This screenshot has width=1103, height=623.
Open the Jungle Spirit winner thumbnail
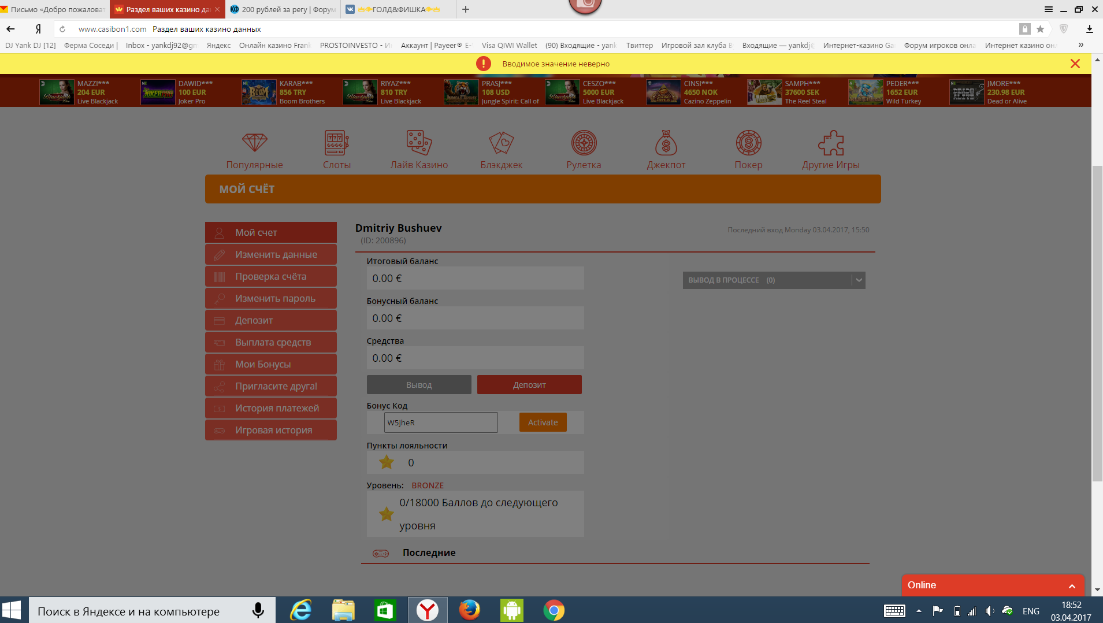pyautogui.click(x=460, y=92)
